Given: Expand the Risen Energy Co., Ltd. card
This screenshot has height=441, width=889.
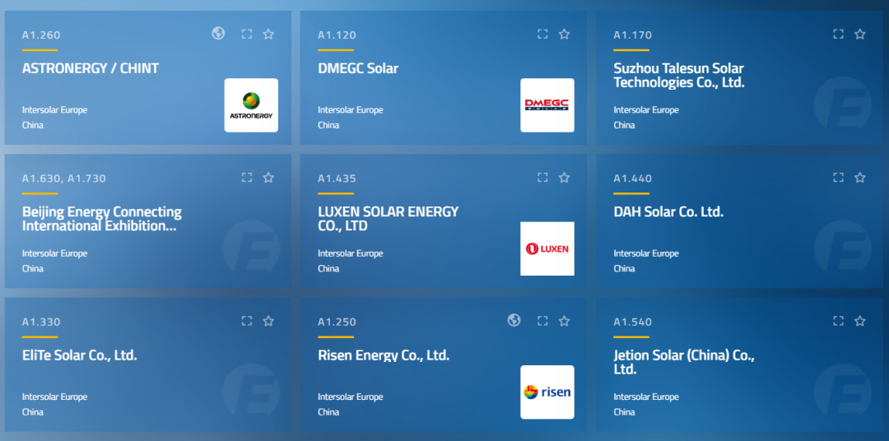Looking at the screenshot, I should pyautogui.click(x=542, y=321).
